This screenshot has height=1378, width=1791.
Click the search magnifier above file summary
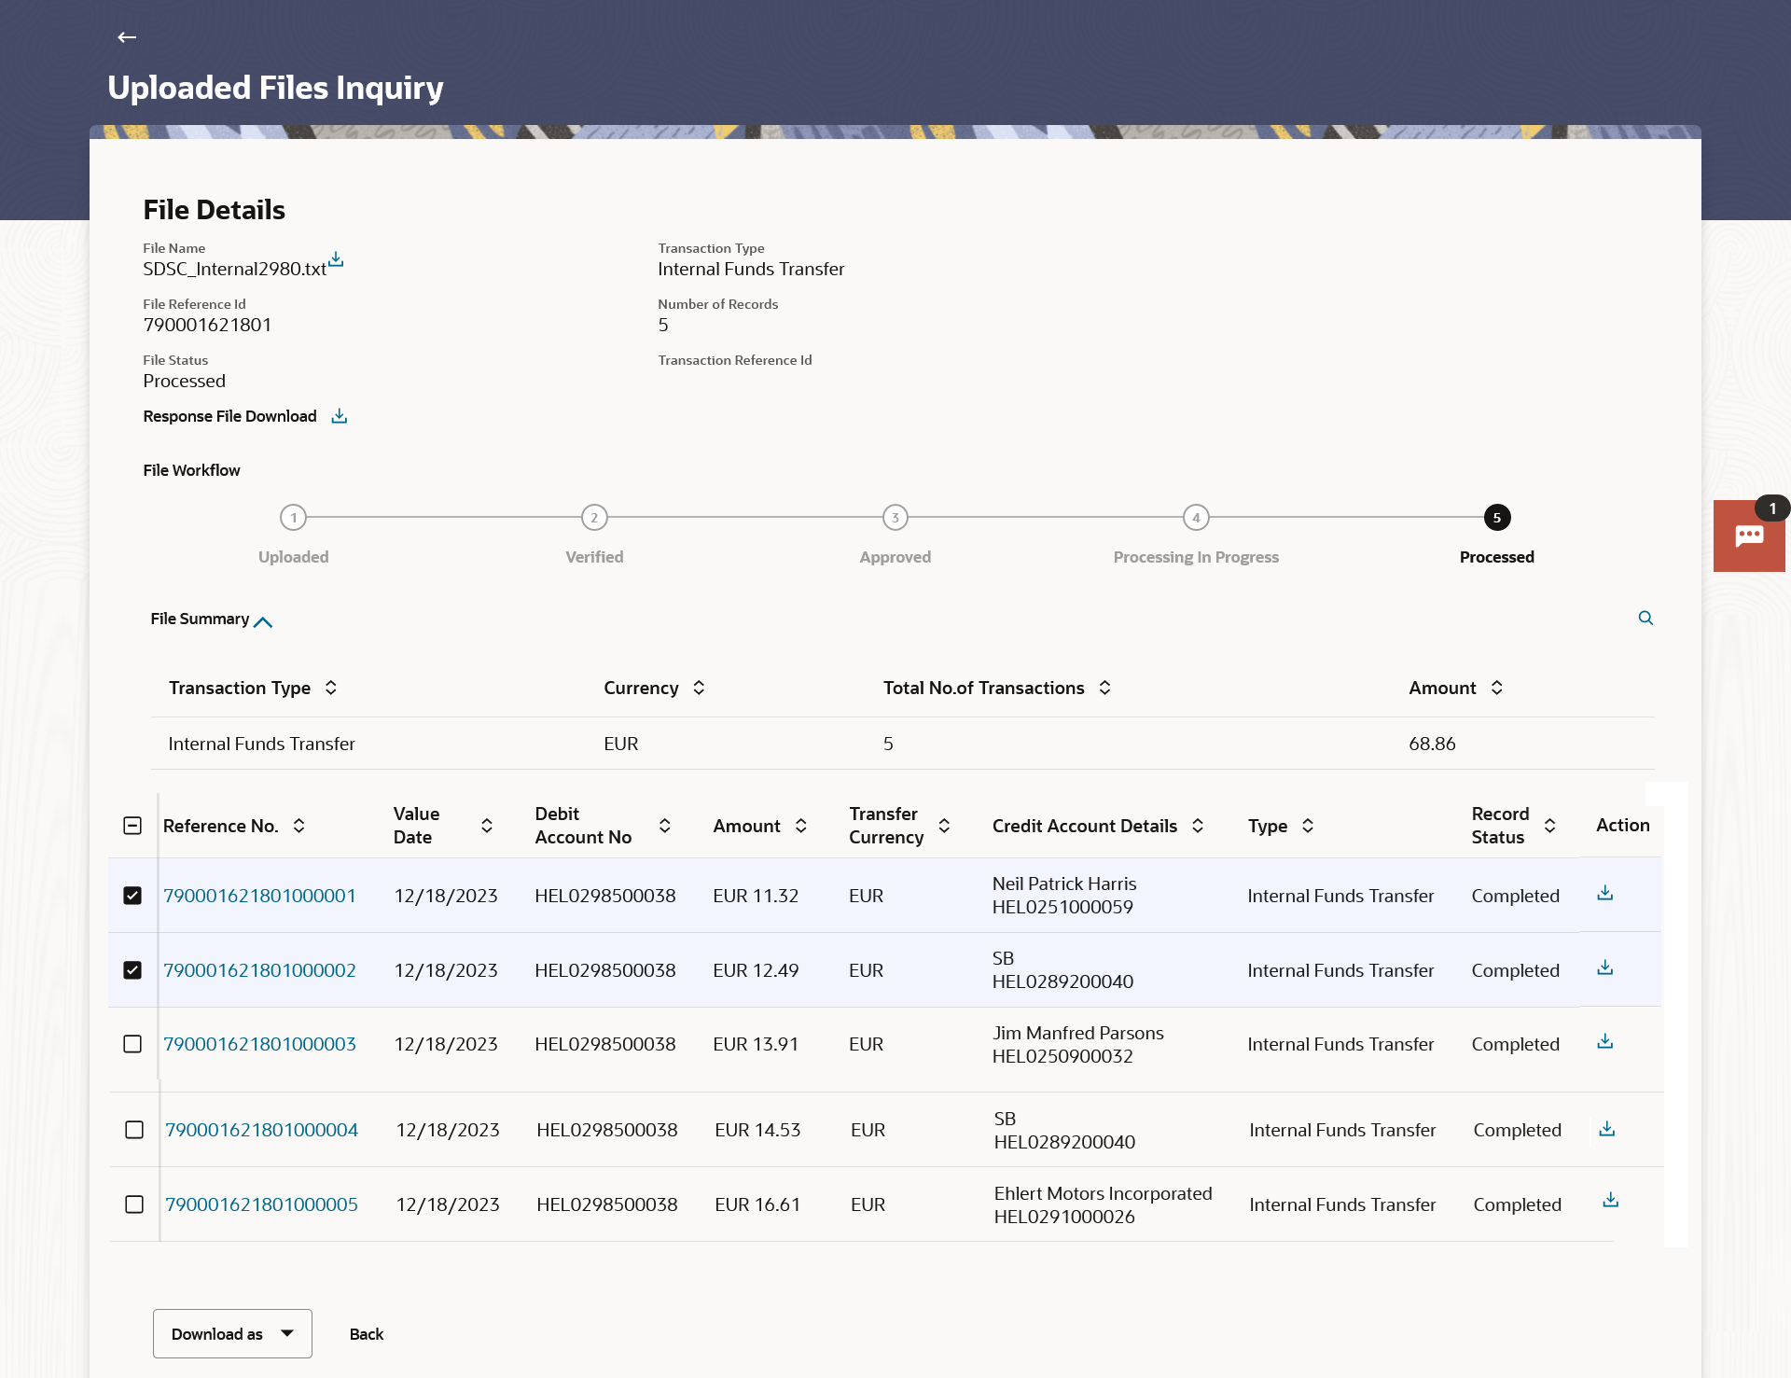[1645, 619]
